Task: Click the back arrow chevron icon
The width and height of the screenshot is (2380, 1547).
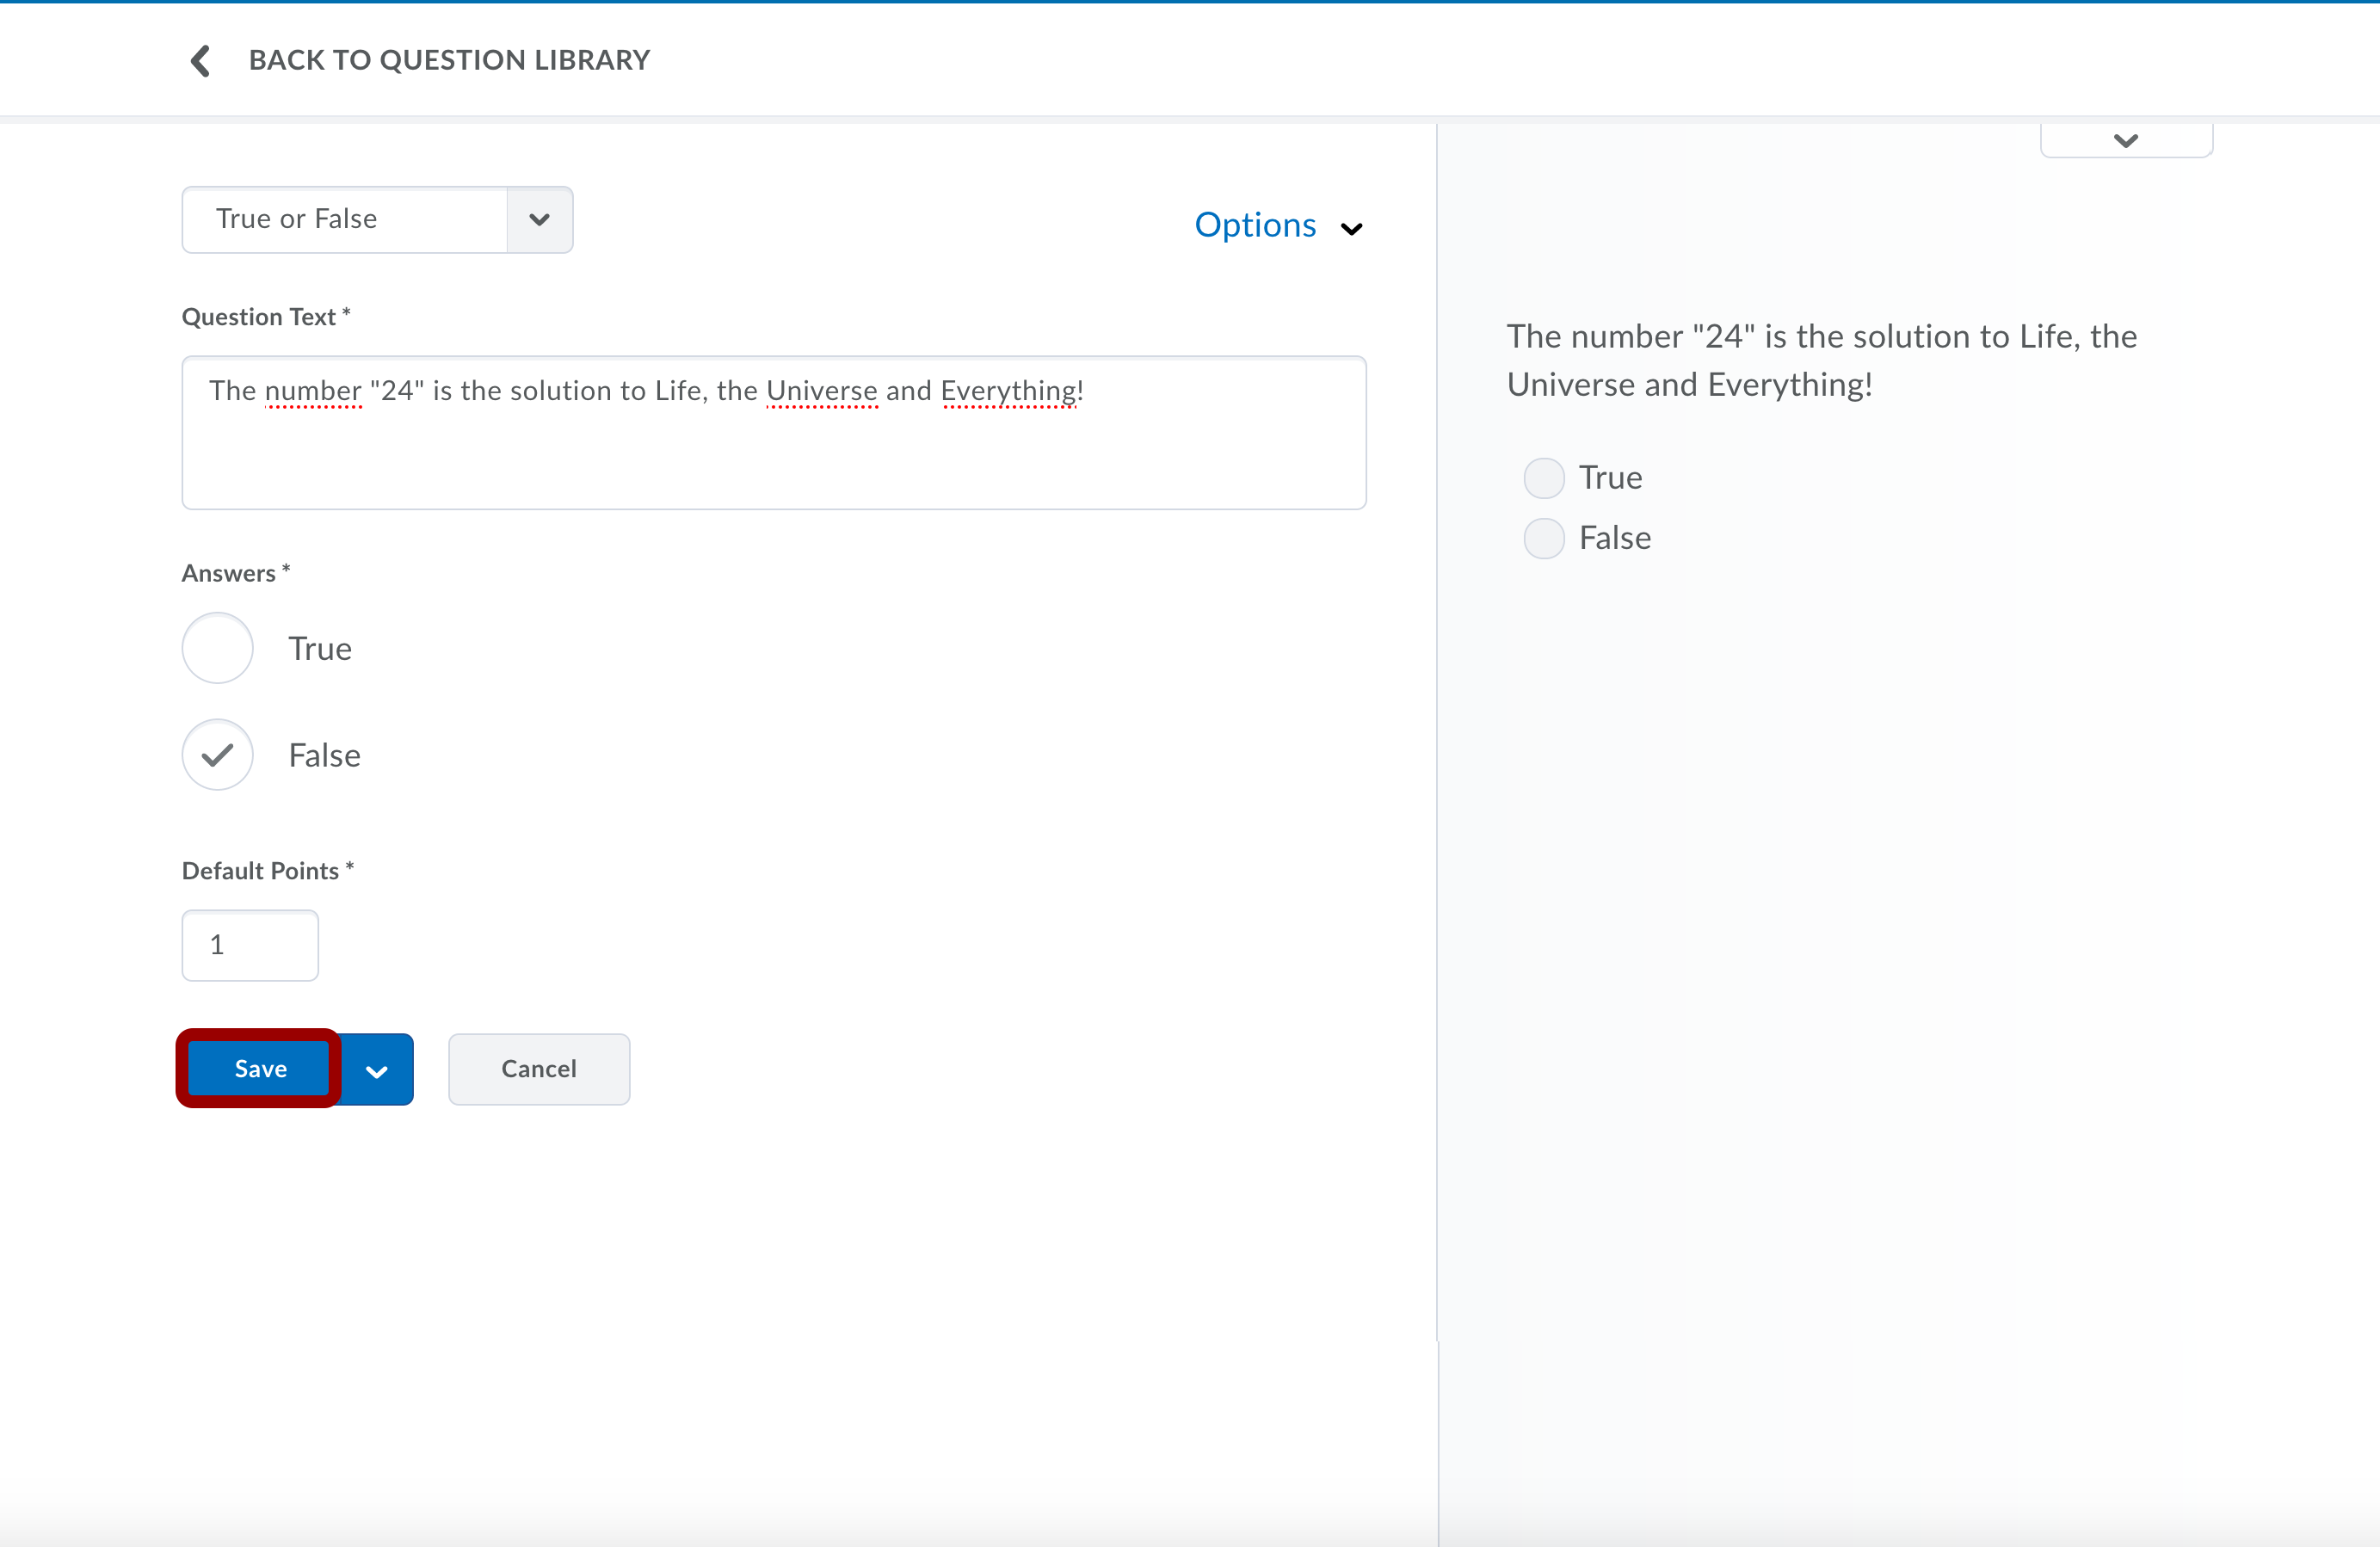Action: point(200,60)
